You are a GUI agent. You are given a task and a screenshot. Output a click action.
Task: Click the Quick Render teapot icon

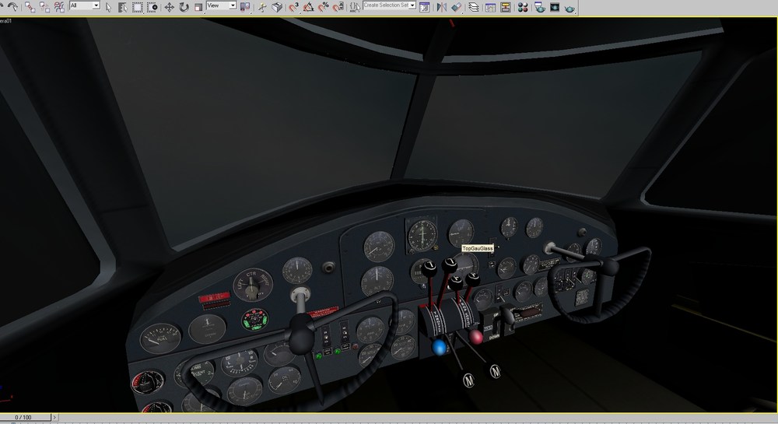click(x=569, y=7)
